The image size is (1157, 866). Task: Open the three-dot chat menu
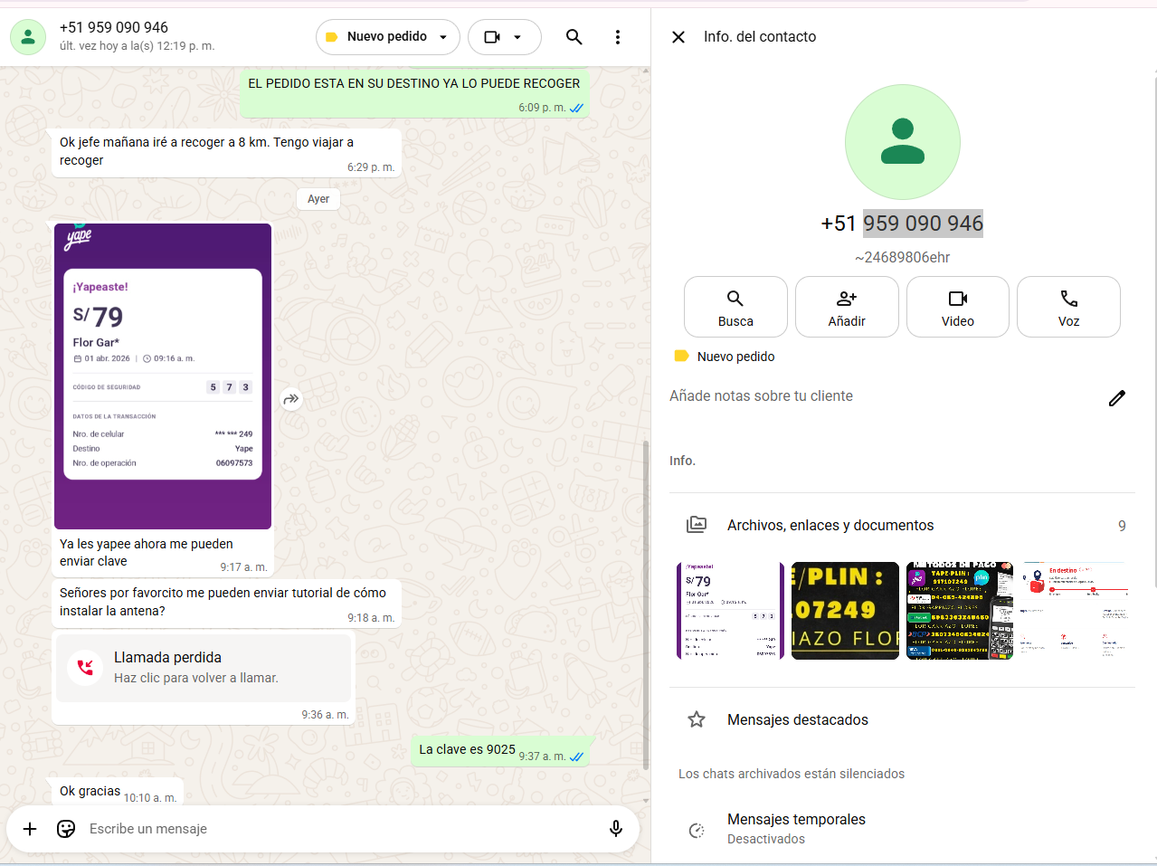click(x=618, y=37)
